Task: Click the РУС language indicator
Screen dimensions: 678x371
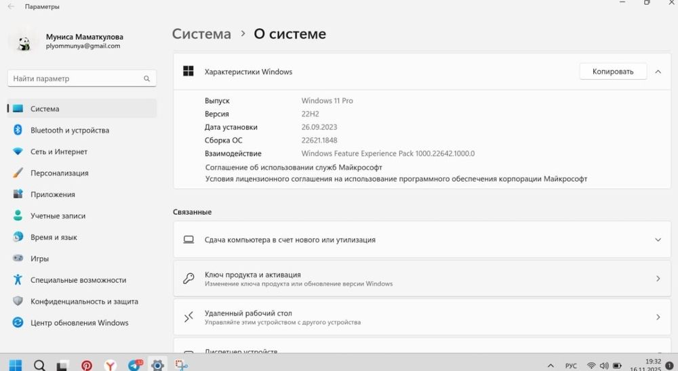Action: (x=571, y=366)
